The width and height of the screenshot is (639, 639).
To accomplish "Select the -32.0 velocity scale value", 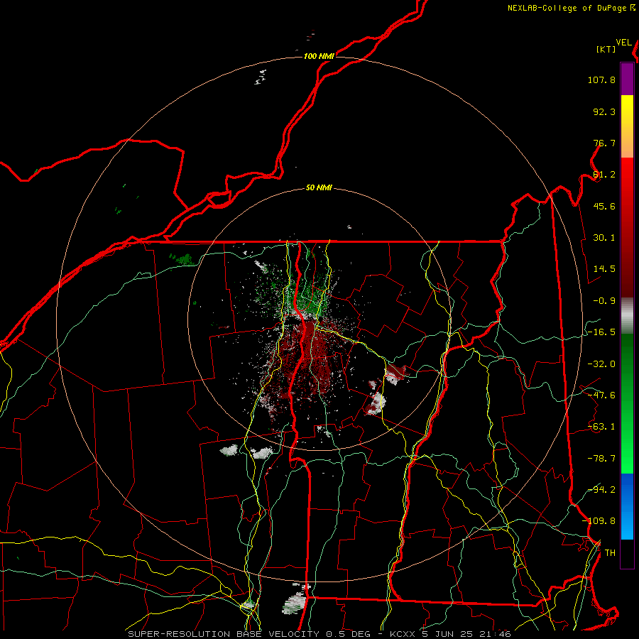I will (601, 364).
